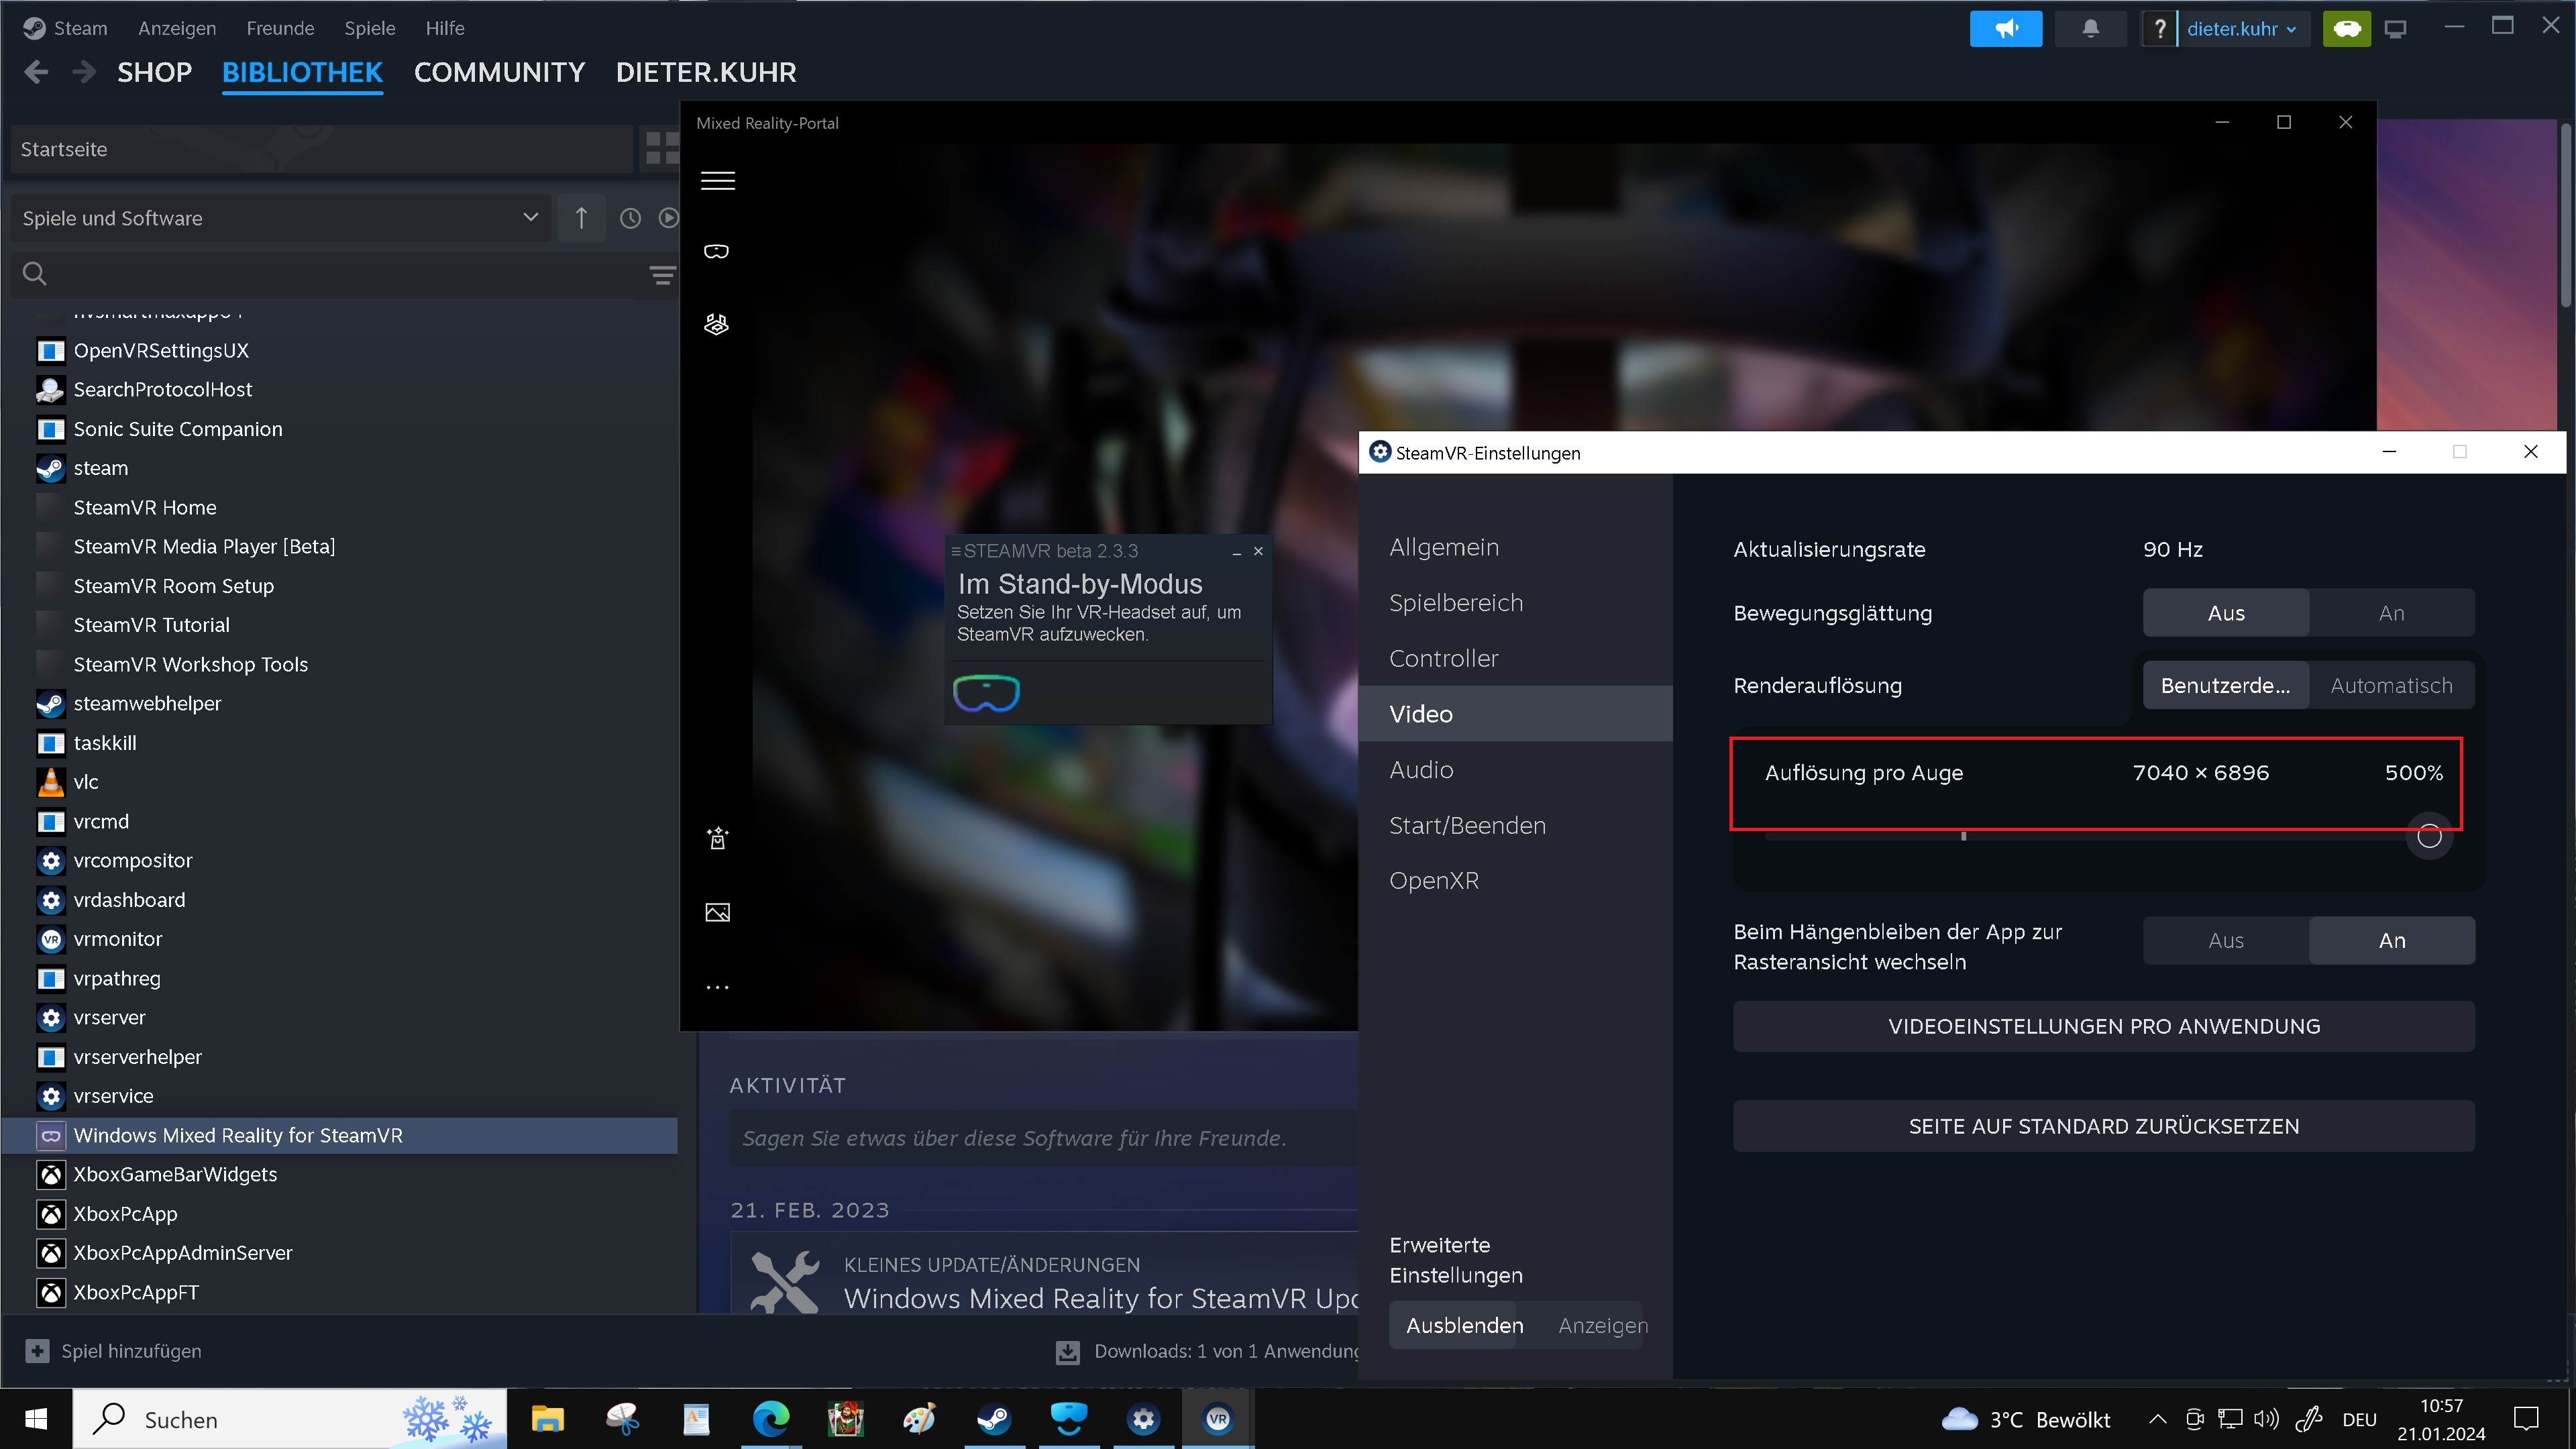Open the Allgemein settings section
The width and height of the screenshot is (2576, 1449).
1515,547
